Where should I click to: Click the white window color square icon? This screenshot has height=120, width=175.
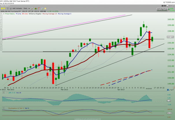point(167,6)
